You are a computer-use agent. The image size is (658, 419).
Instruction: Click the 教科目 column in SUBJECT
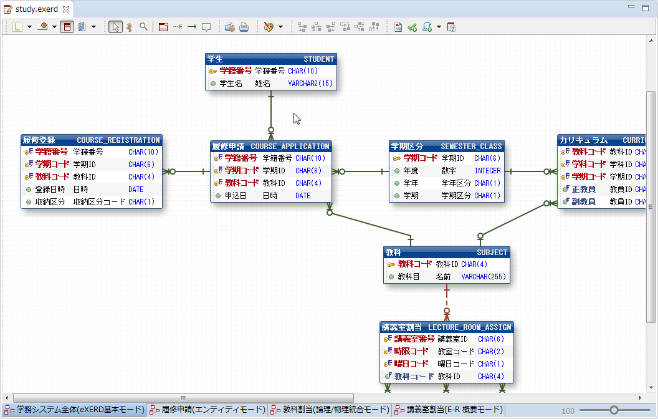tap(447, 277)
